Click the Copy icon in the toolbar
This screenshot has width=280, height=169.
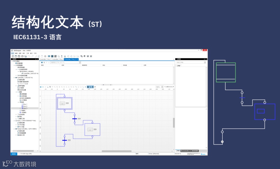pos(39,56)
